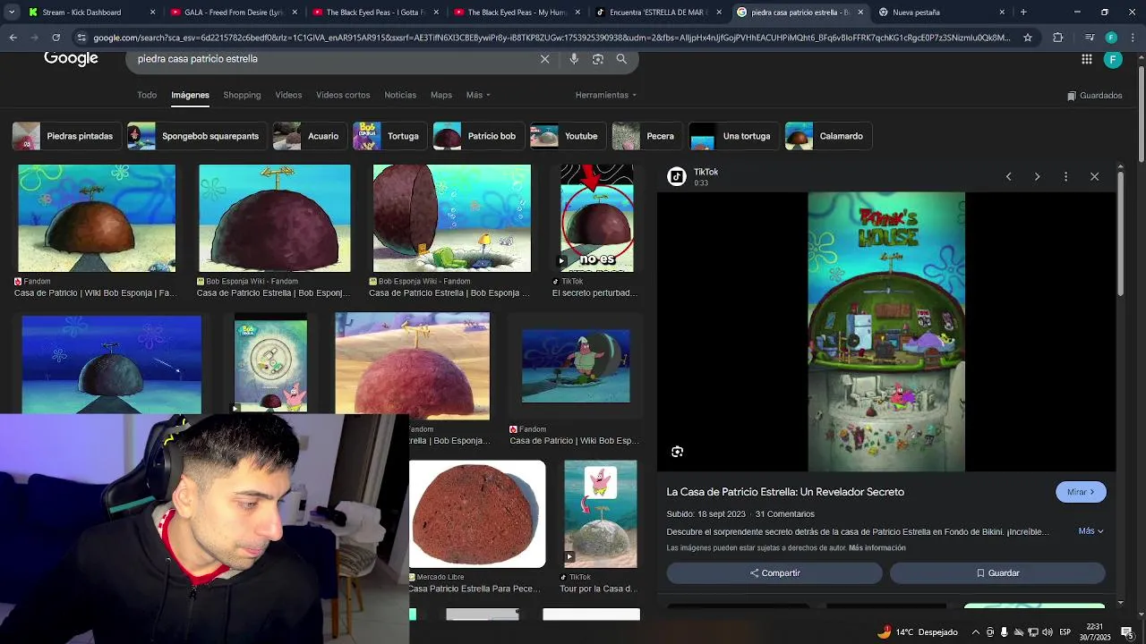
Task: Open Chrome media controls icon
Action: pyautogui.click(x=1089, y=38)
